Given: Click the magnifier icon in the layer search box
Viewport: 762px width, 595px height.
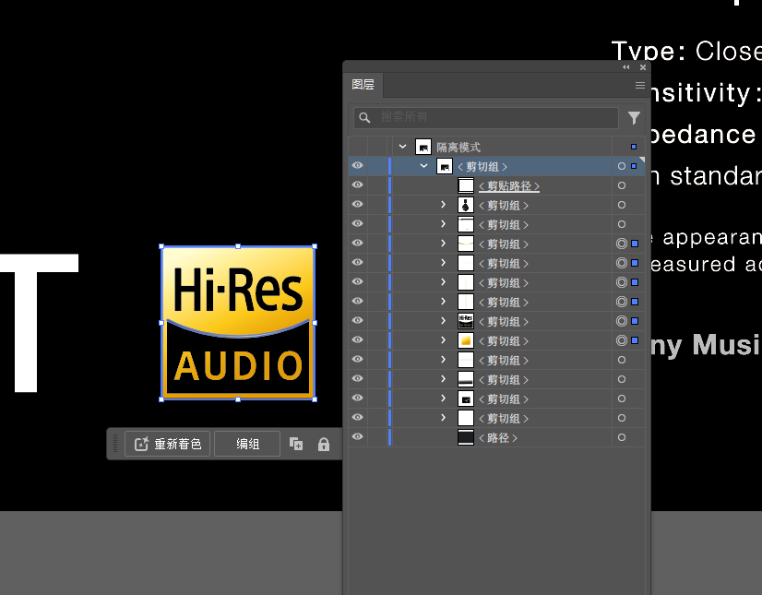Looking at the screenshot, I should (364, 118).
